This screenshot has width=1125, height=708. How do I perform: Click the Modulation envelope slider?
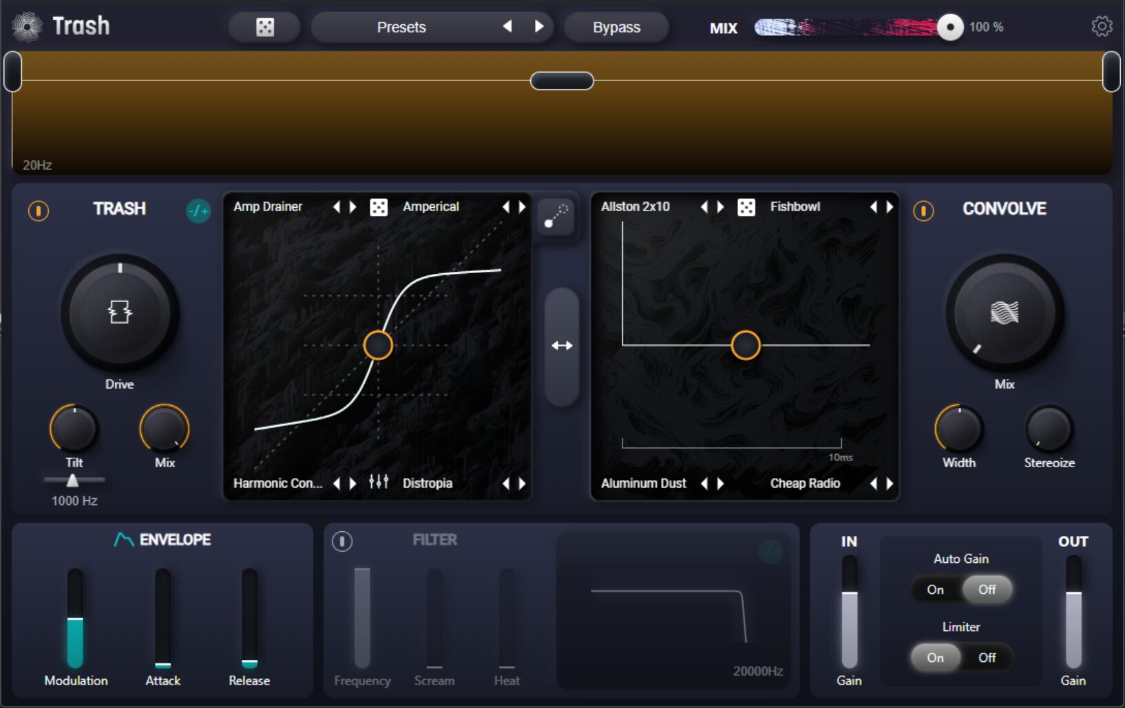[75, 618]
